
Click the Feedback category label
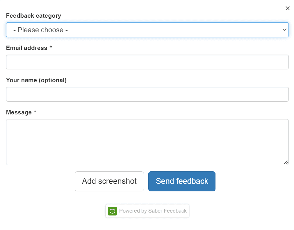33,16
